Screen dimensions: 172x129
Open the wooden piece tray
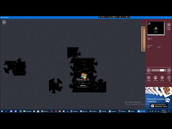click(143, 39)
